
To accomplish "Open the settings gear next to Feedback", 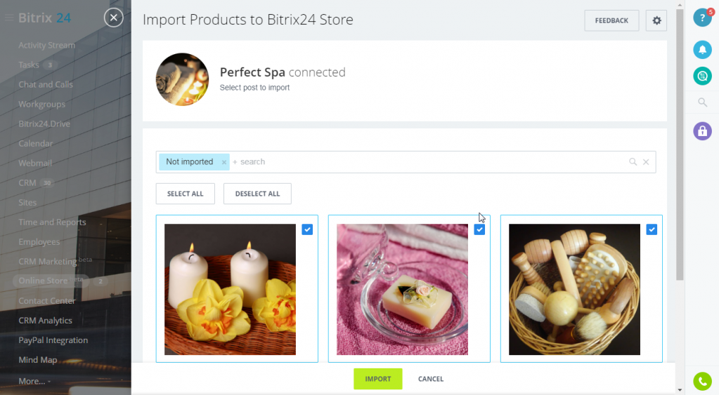I will coord(656,20).
